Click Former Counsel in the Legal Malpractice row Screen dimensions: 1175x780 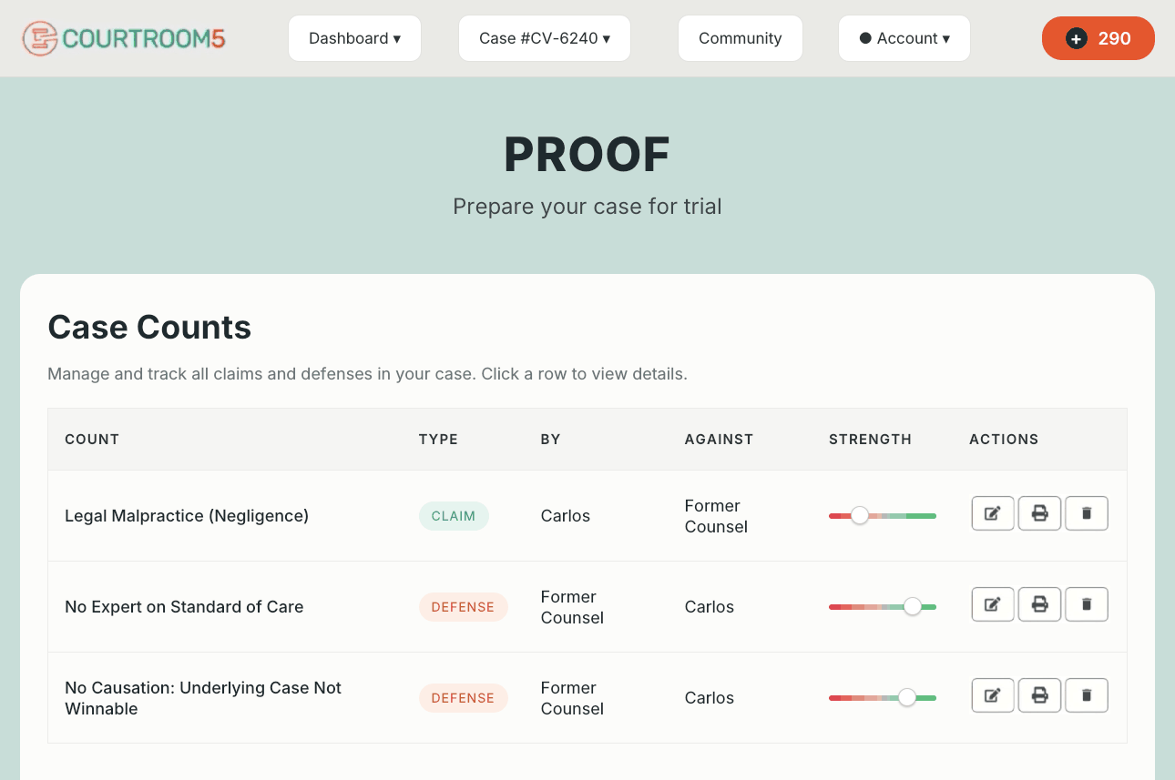[x=716, y=516]
